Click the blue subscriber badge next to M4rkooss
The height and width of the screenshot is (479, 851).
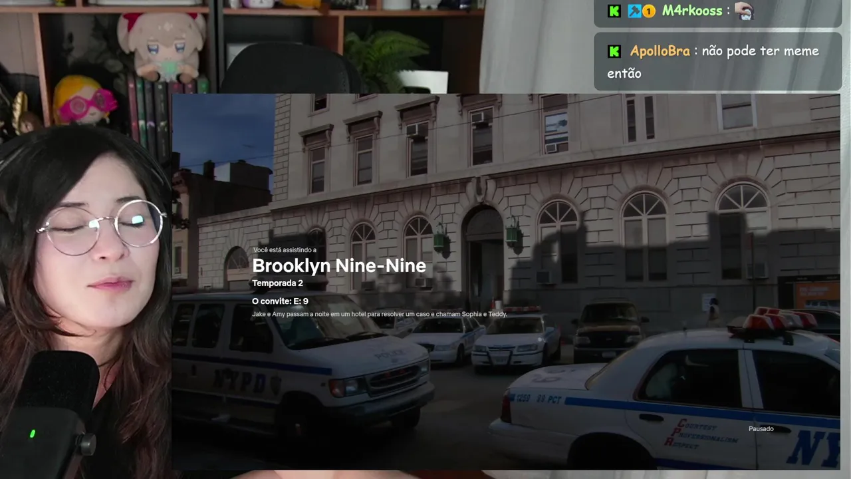pyautogui.click(x=634, y=11)
